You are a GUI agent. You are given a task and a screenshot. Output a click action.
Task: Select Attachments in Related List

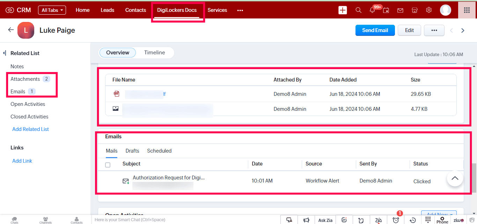[x=25, y=79]
